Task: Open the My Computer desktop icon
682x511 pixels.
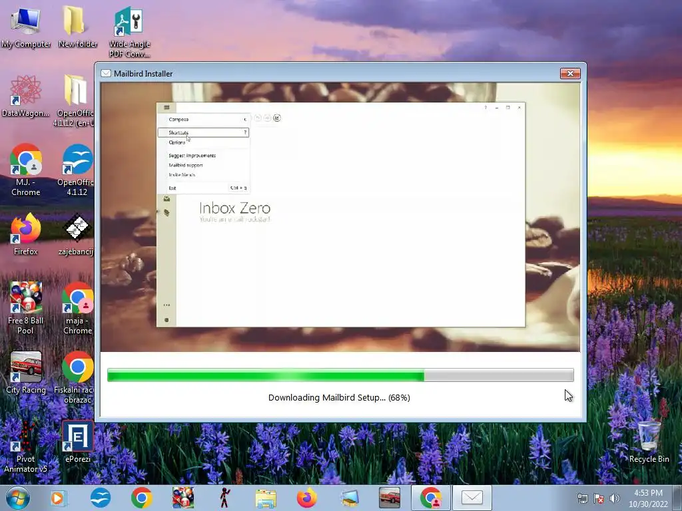Action: coord(26,27)
